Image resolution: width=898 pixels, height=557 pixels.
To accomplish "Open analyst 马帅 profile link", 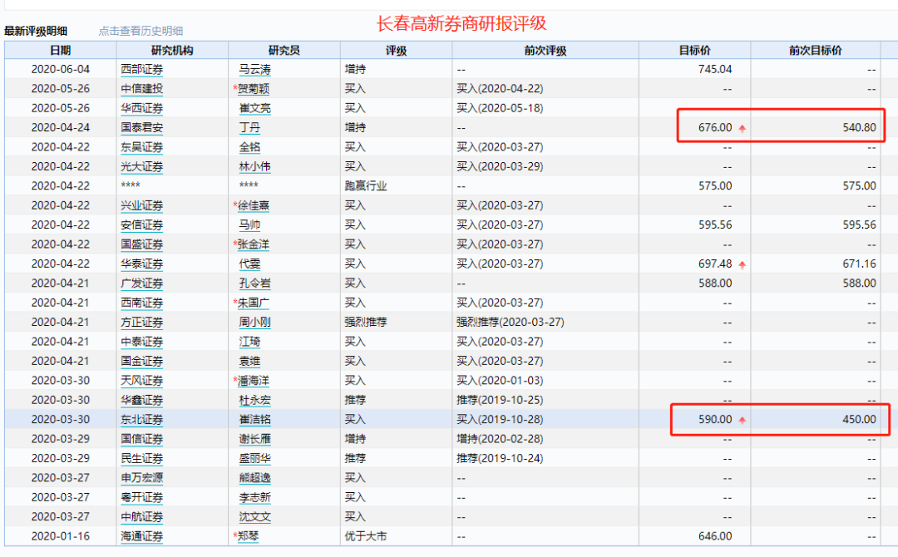I will click(x=249, y=225).
